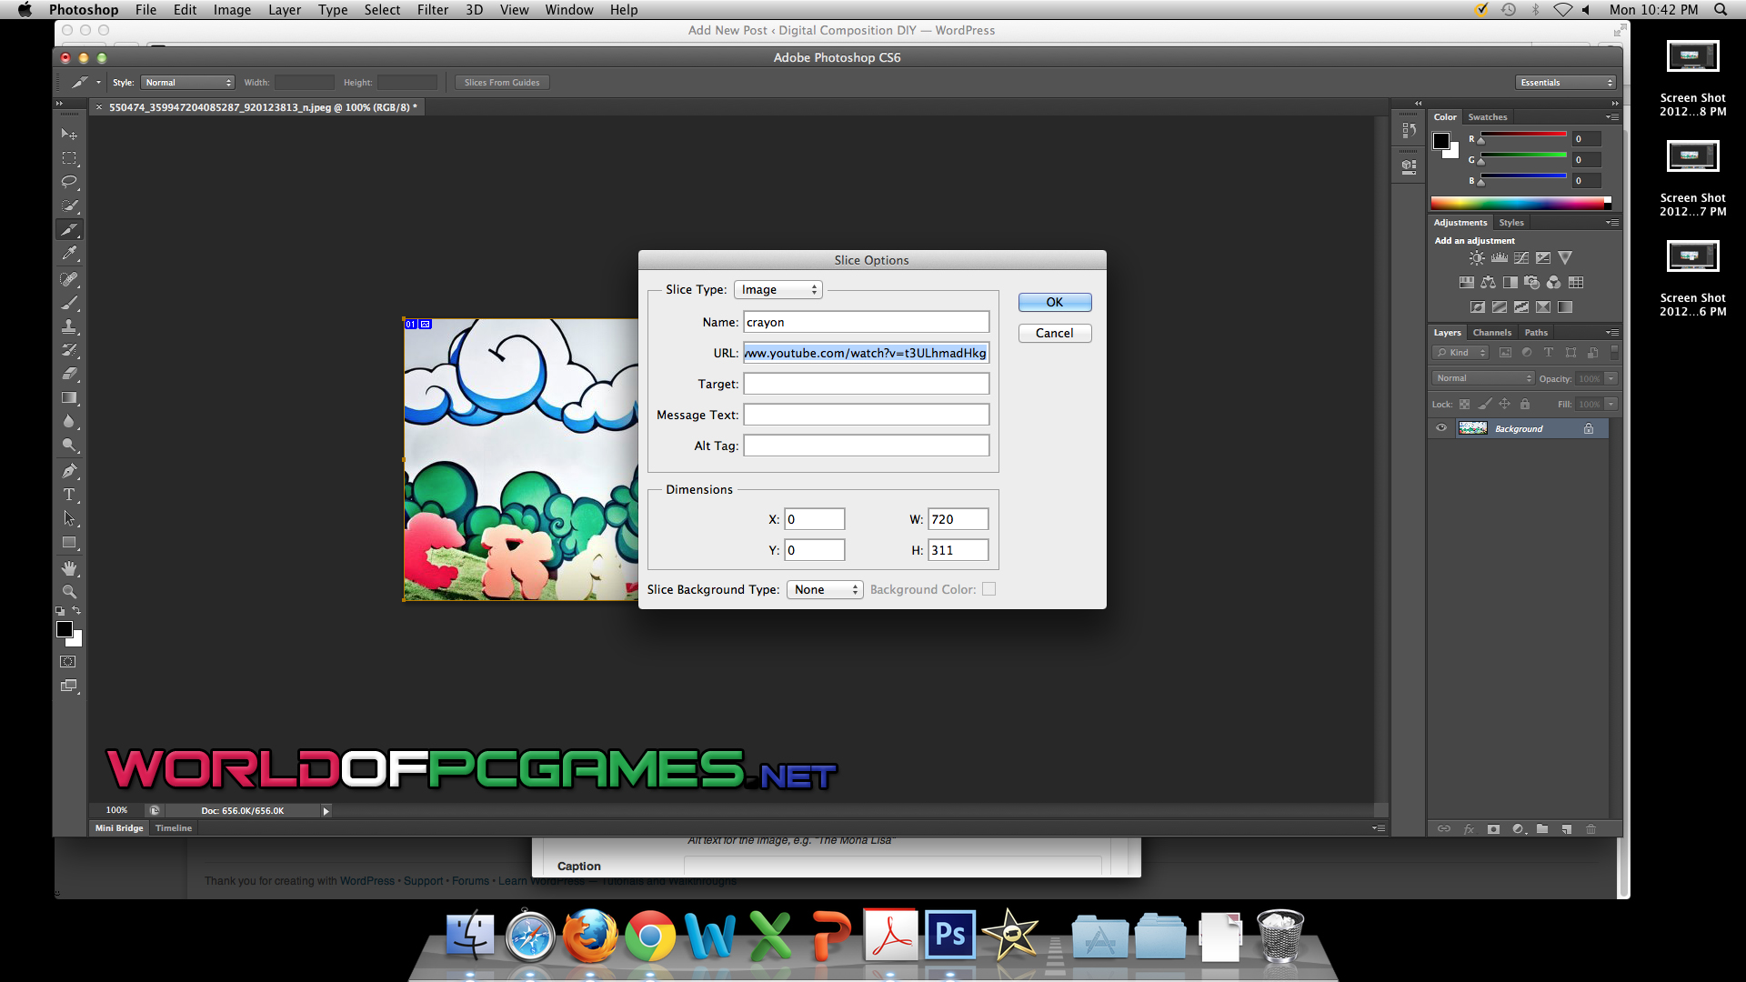The image size is (1746, 982).
Task: Open the Slice Type dropdown
Action: (x=778, y=289)
